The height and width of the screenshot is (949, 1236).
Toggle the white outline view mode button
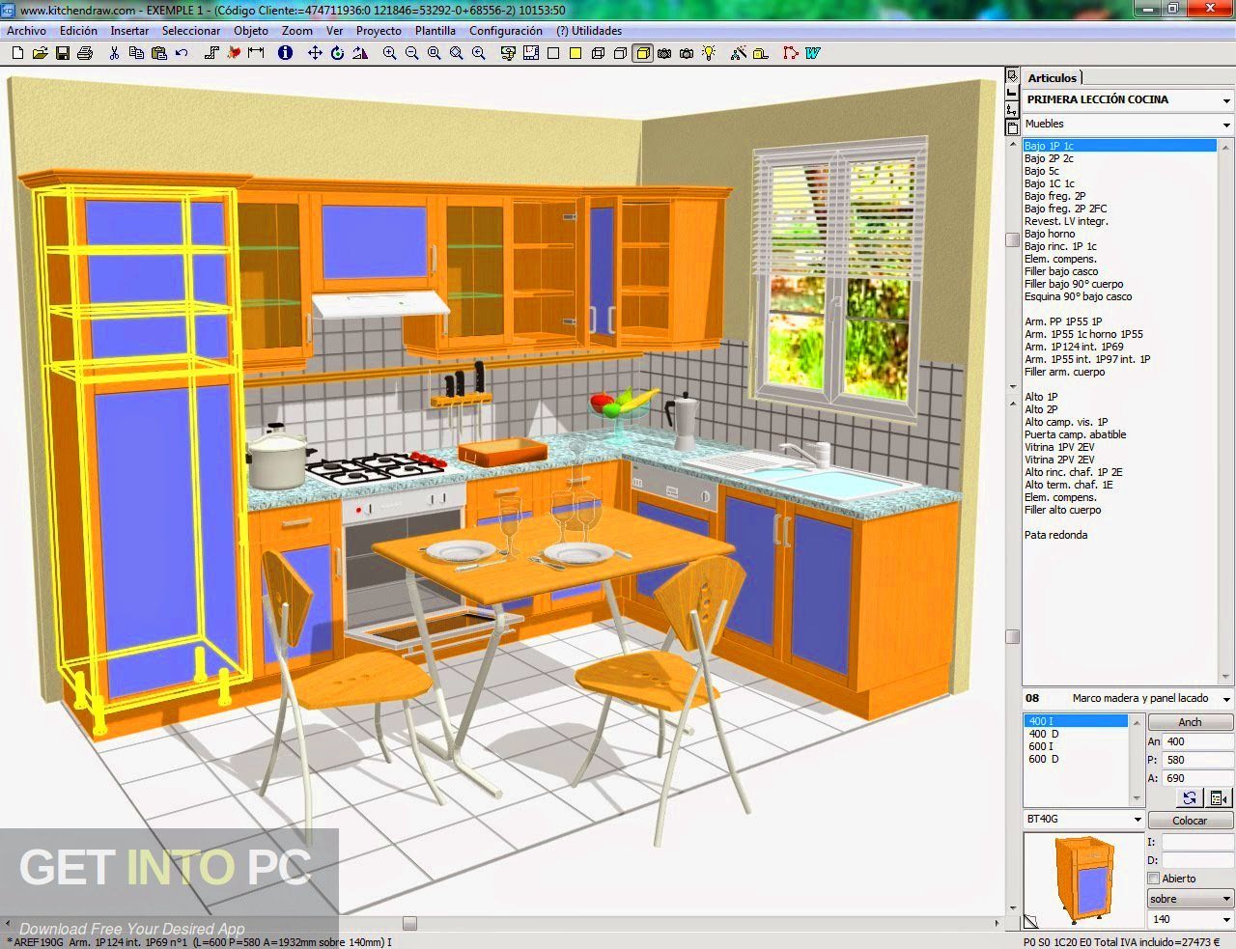point(553,53)
